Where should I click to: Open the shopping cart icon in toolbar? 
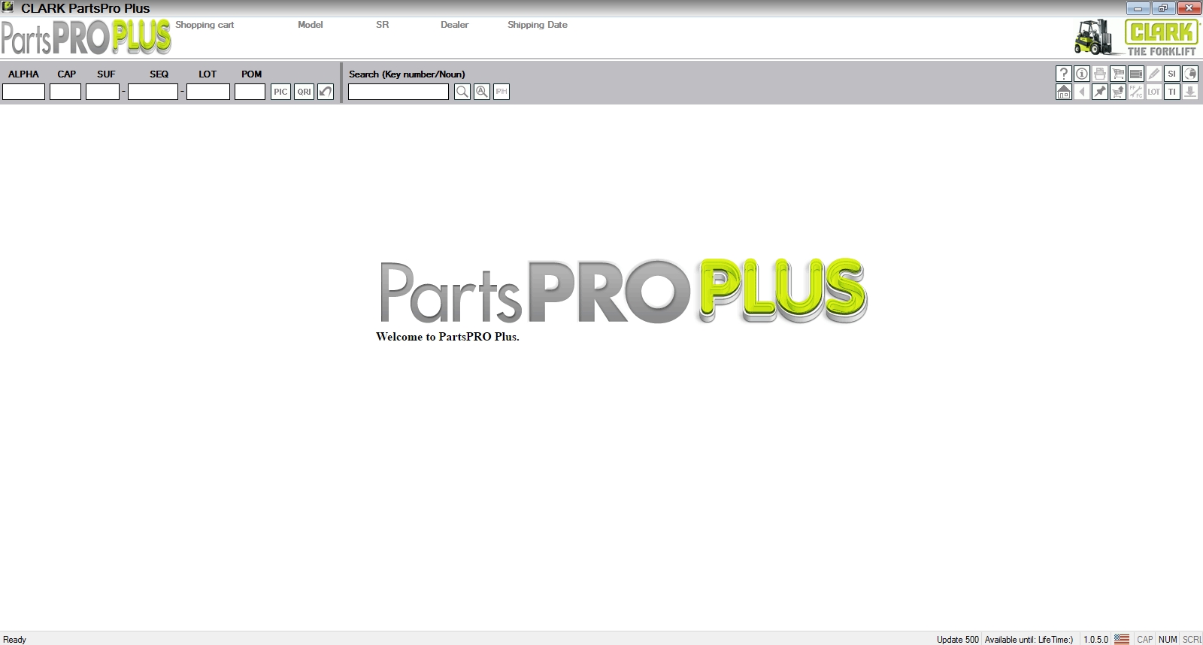1118,74
